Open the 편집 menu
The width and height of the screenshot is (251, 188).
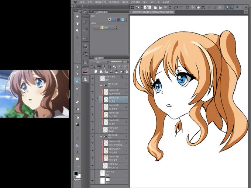click(x=90, y=2)
